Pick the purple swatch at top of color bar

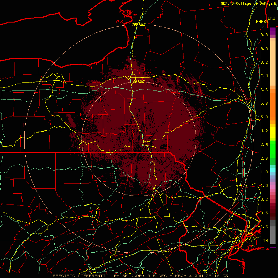click(x=273, y=31)
